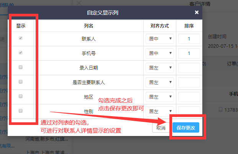
Task: Click the X icon beside 客户详情 in background
Action: 79,3
